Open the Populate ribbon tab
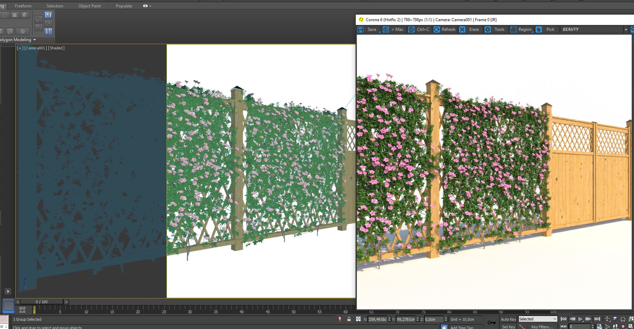Image resolution: width=634 pixels, height=329 pixels. (124, 6)
